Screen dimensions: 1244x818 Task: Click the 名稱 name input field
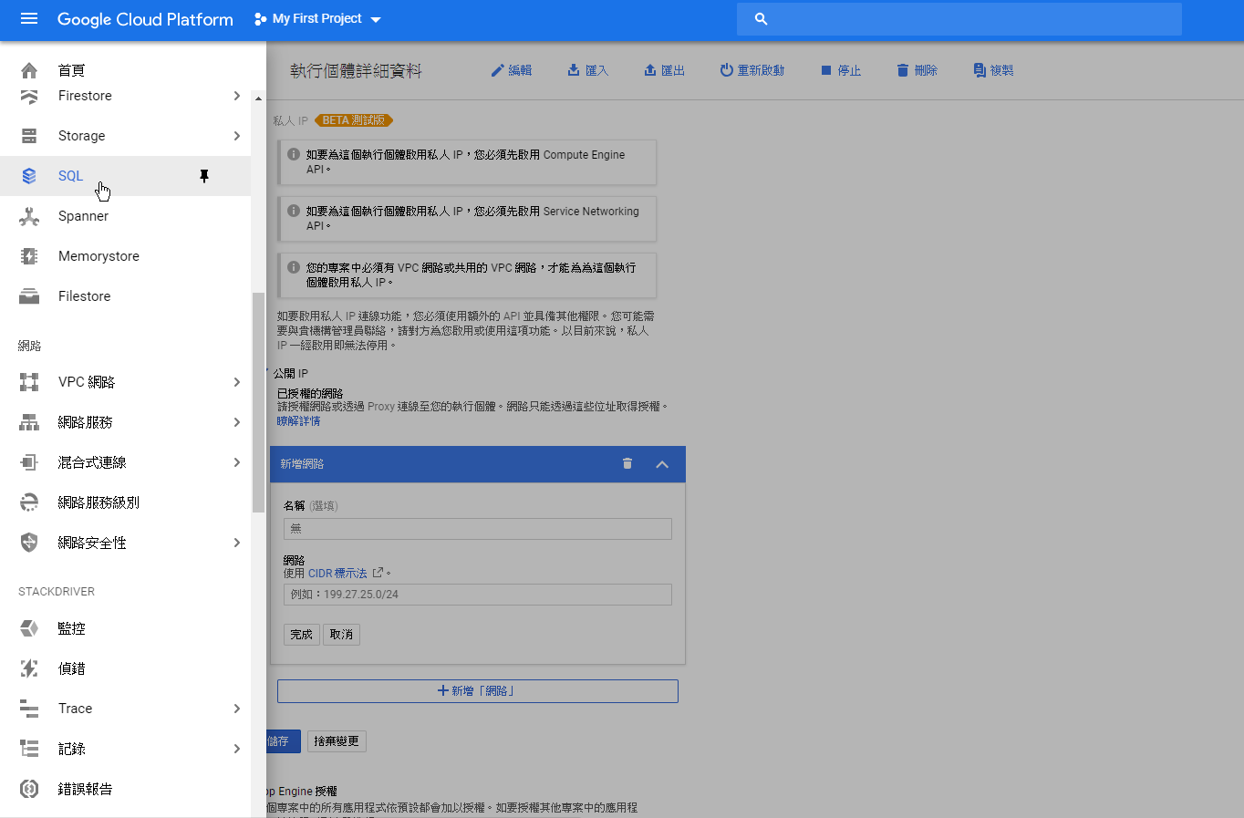click(x=478, y=529)
